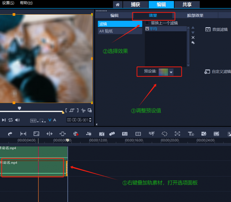Click the 音频滤镜 button
This screenshot has width=231, height=202.
pos(217,30)
